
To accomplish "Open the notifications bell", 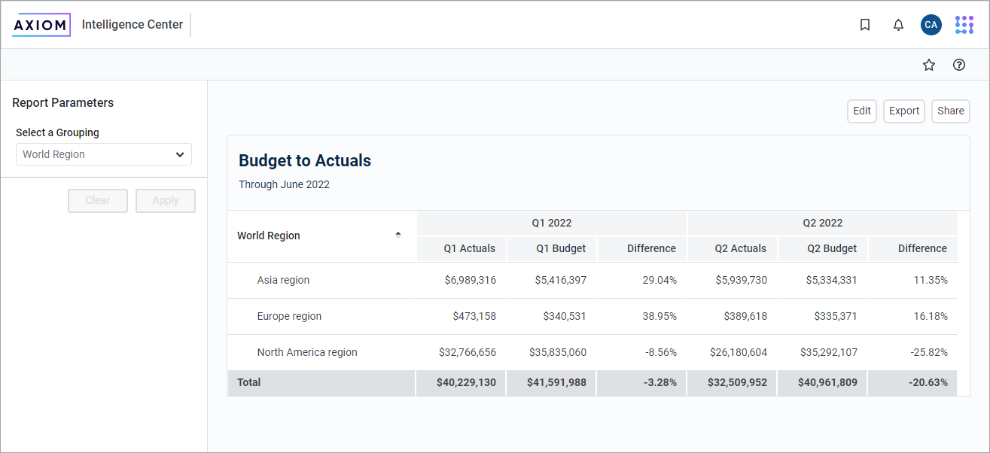I will point(898,25).
